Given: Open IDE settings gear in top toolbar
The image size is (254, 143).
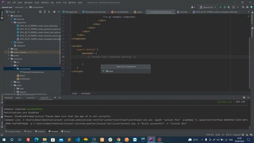Looking at the screenshot, I should point(247,7).
